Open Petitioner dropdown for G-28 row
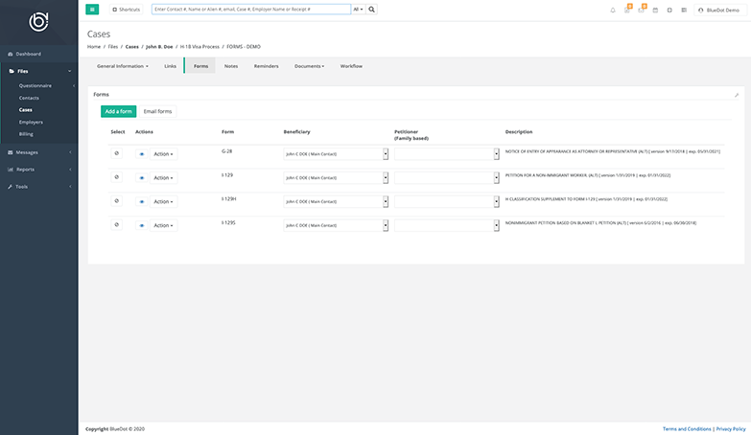 pos(446,154)
